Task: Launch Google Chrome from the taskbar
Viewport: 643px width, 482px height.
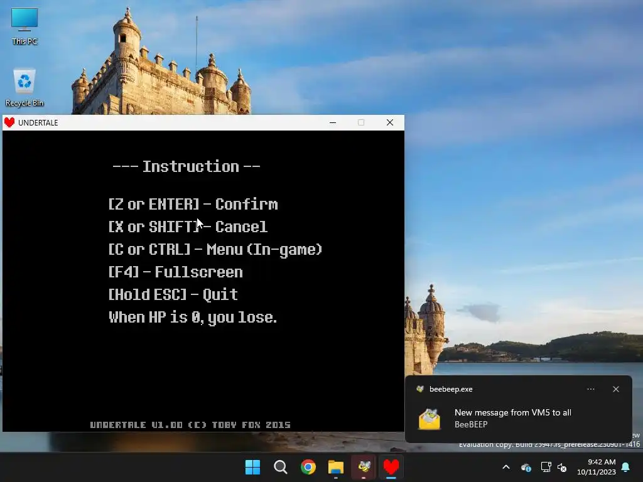Action: click(308, 467)
